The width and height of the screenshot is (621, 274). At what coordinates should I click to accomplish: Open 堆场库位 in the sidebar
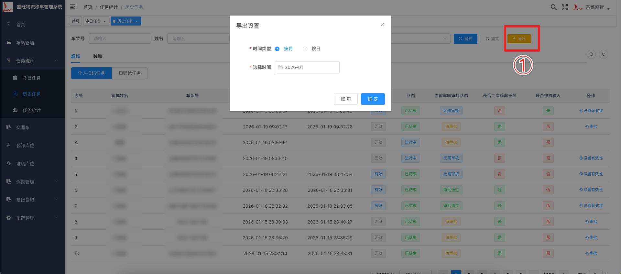(x=32, y=164)
